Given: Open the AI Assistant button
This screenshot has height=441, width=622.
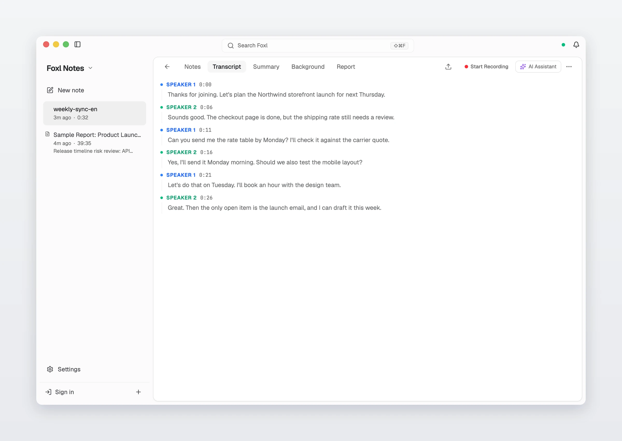Looking at the screenshot, I should pos(538,67).
